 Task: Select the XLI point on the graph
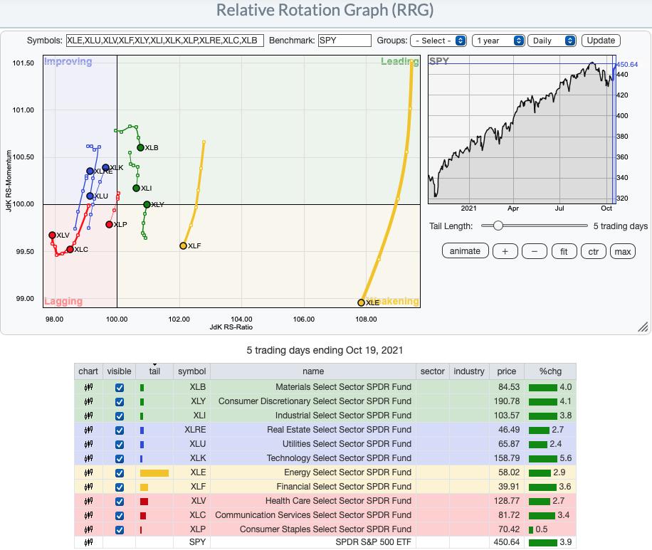(136, 189)
